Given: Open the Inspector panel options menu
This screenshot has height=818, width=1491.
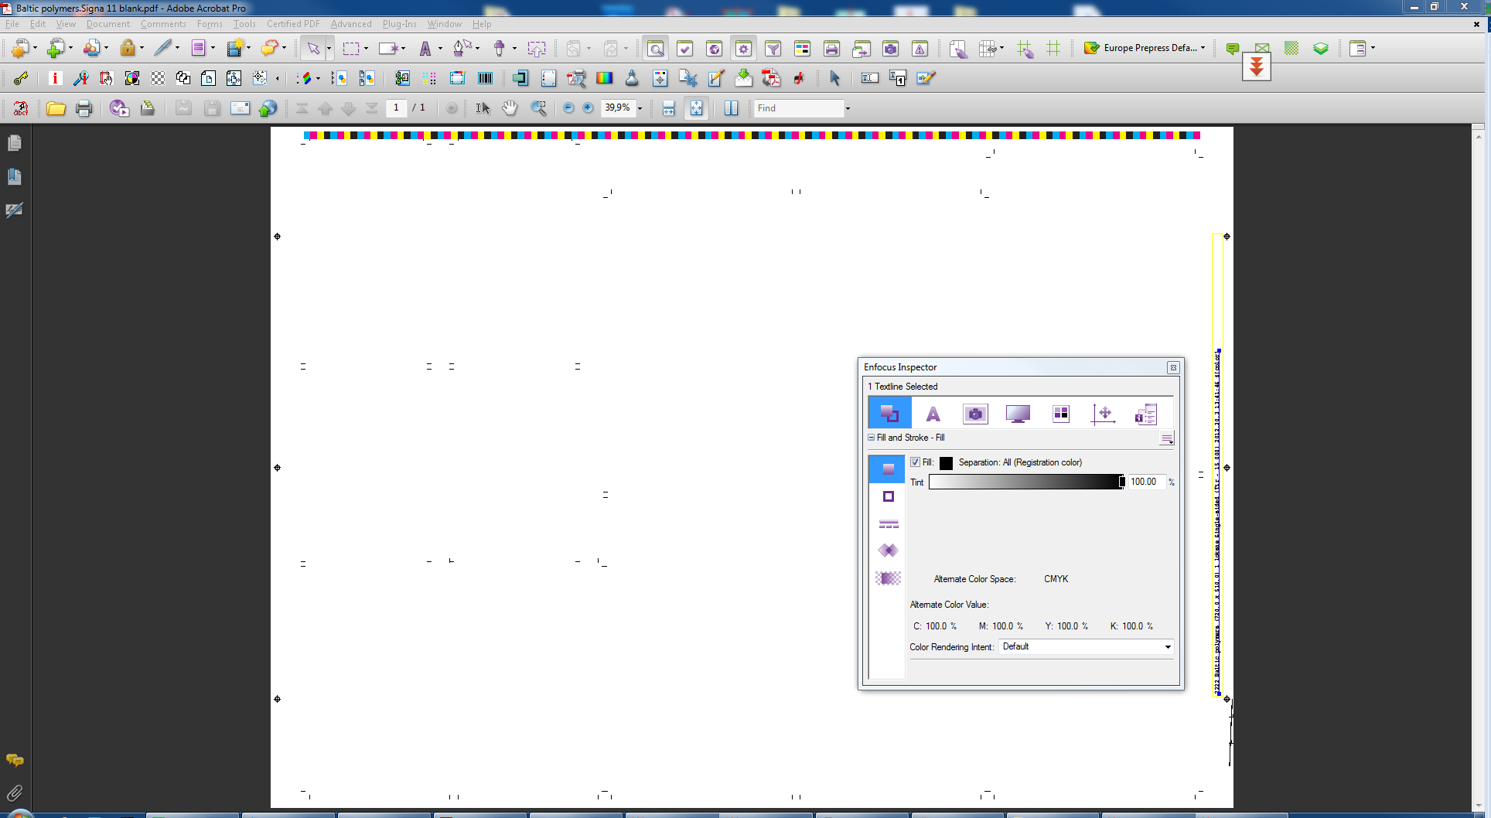Looking at the screenshot, I should pyautogui.click(x=1166, y=439).
